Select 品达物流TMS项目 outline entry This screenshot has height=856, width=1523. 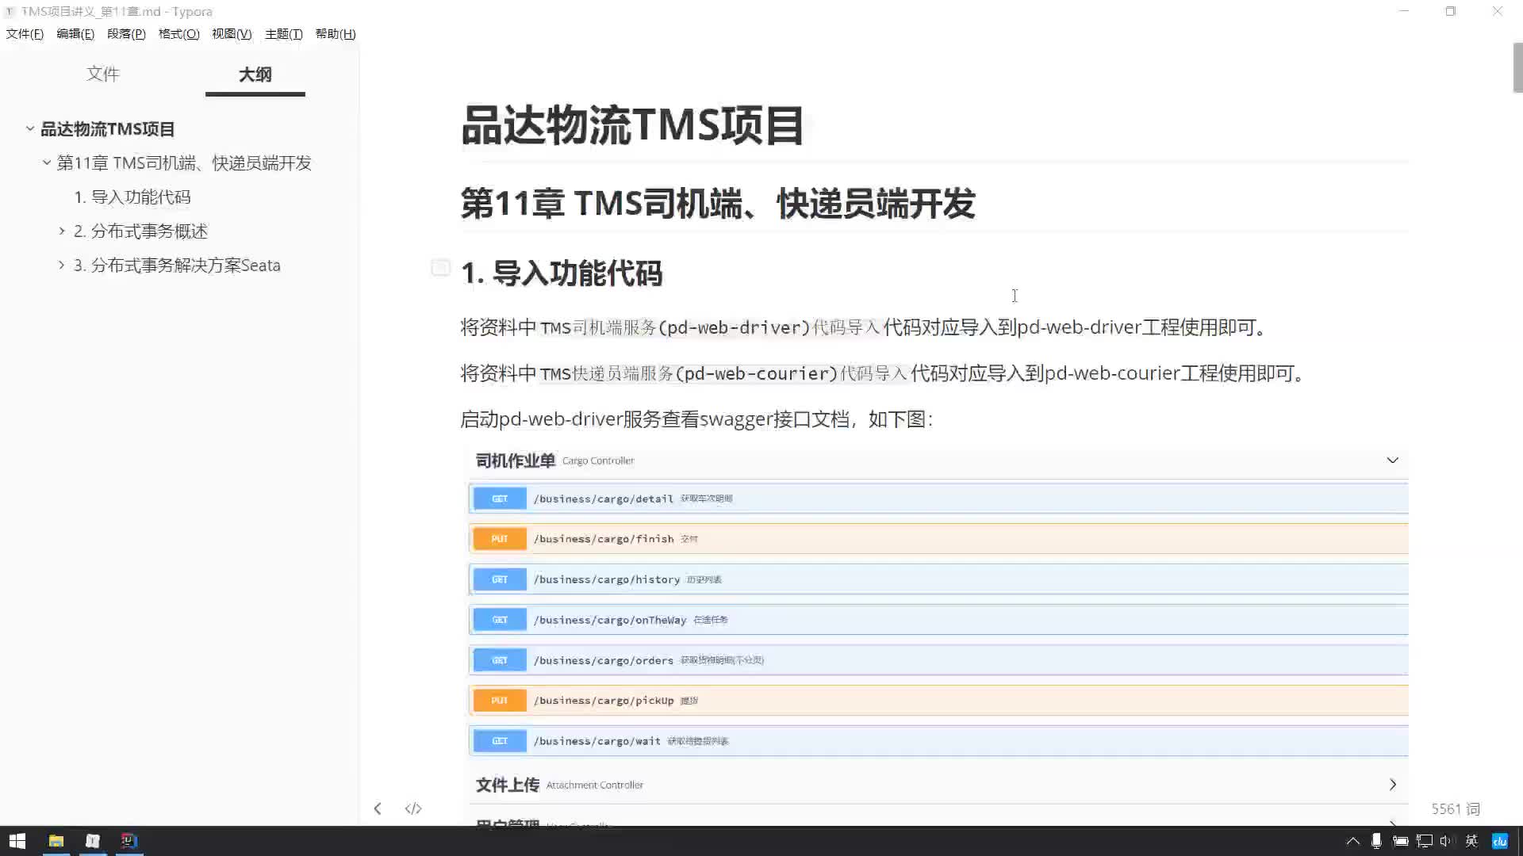click(108, 128)
